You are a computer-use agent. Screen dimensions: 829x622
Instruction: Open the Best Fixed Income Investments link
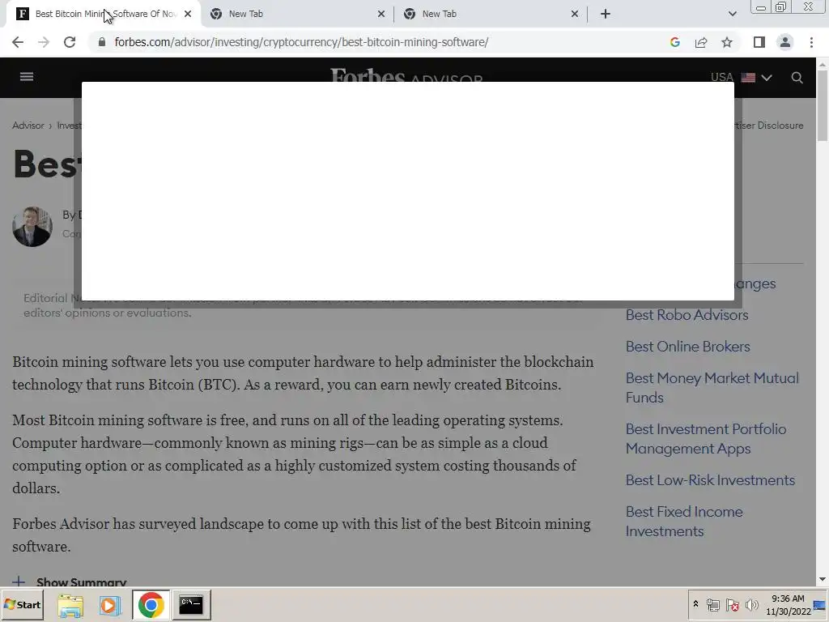684,521
